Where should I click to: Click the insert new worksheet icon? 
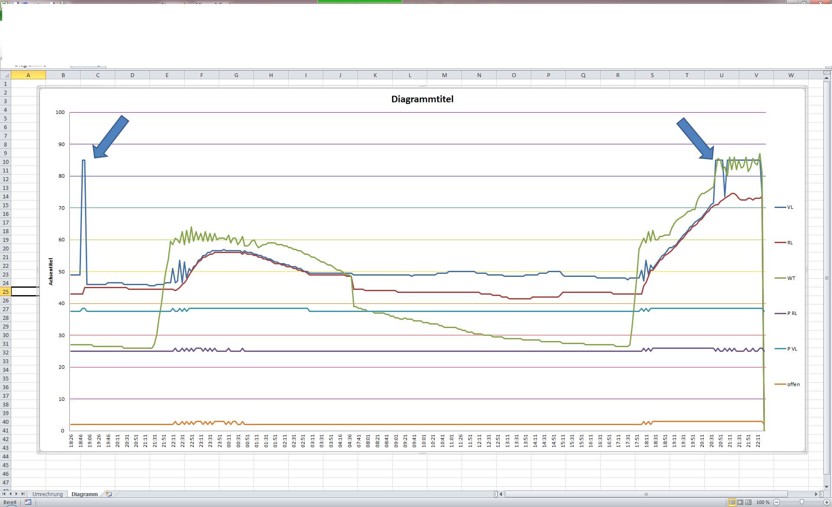pos(109,494)
